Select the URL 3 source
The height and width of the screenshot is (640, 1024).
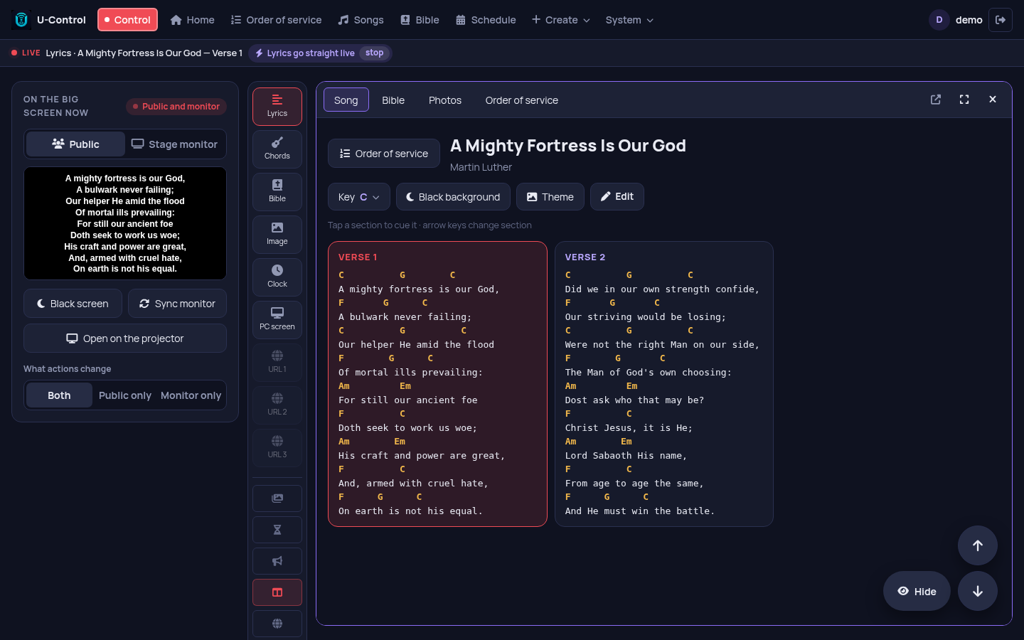click(x=277, y=448)
